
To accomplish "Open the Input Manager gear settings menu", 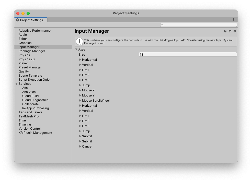I will 235,31.
